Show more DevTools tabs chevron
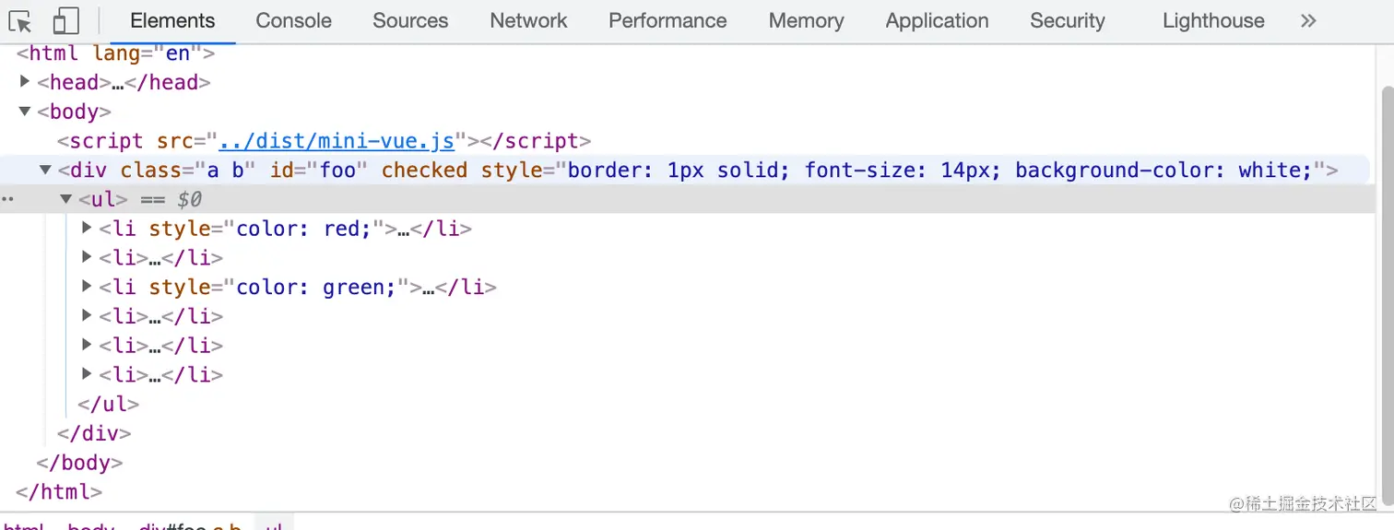The image size is (1394, 530). pyautogui.click(x=1307, y=21)
